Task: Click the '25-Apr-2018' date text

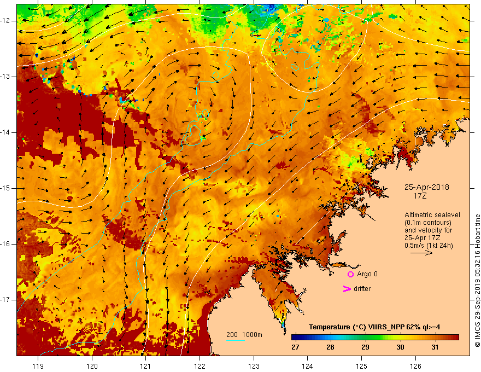Action: coord(427,187)
